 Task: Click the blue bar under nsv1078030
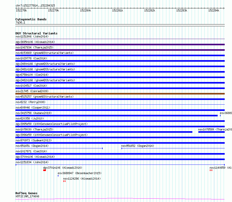[x=104, y=132]
